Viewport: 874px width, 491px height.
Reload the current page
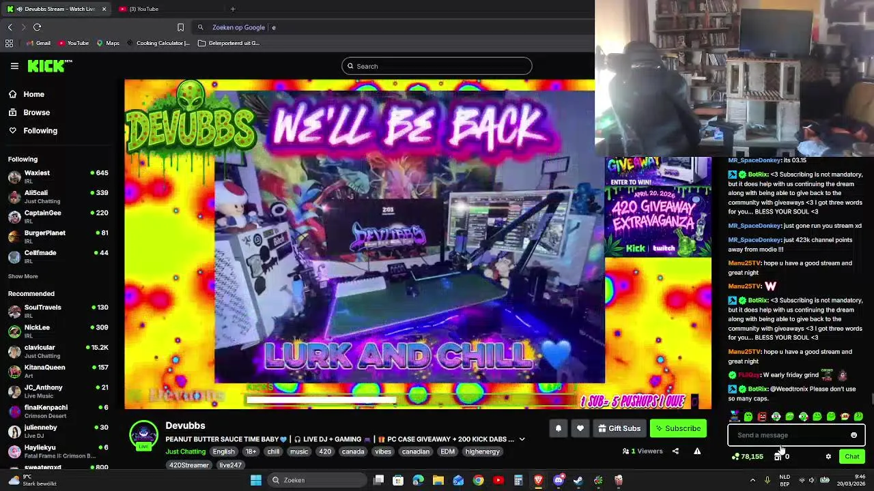point(37,27)
